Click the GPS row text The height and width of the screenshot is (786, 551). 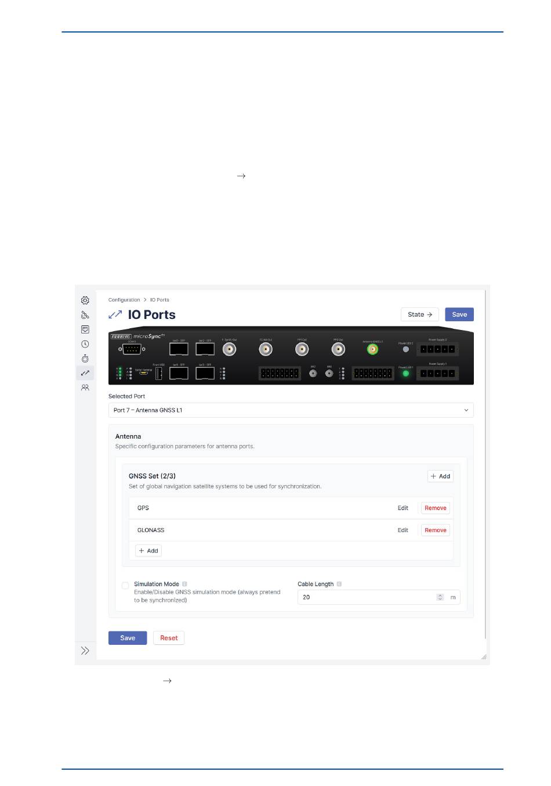tap(143, 508)
